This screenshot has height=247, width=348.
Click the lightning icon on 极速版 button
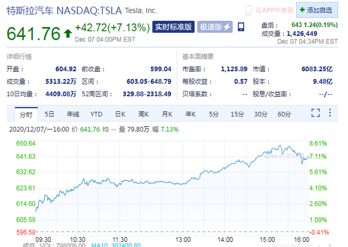point(227,27)
